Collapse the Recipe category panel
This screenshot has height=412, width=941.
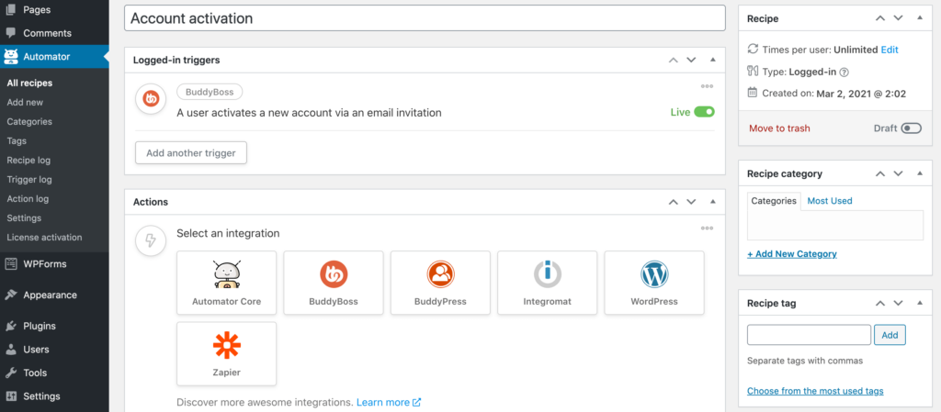920,173
